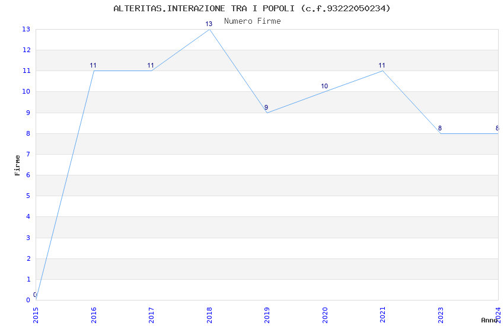Select the 2017 x-axis year label
This screenshot has width=504, height=326.
click(x=151, y=315)
